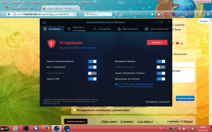Click the red outdated shield warning icon

click(52, 44)
